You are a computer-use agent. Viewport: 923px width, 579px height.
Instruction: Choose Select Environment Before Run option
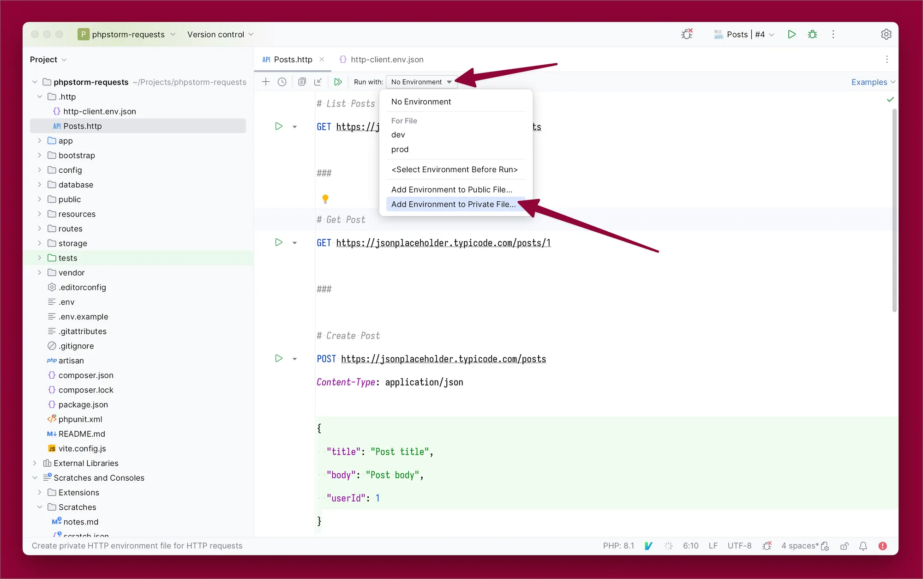[x=456, y=169]
